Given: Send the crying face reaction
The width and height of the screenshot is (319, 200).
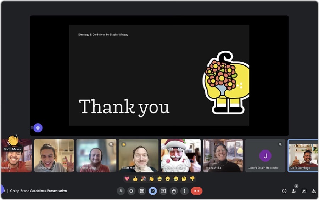Looking at the screenshot, I should click(x=176, y=179).
